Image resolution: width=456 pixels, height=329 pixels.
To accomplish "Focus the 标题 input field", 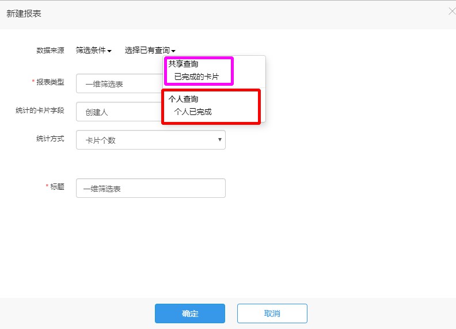I will [x=151, y=188].
